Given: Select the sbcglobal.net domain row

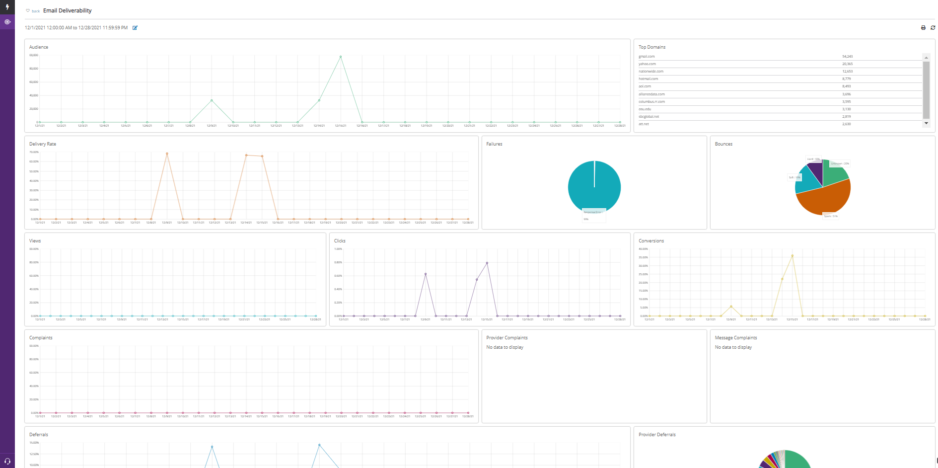Looking at the screenshot, I should point(780,116).
